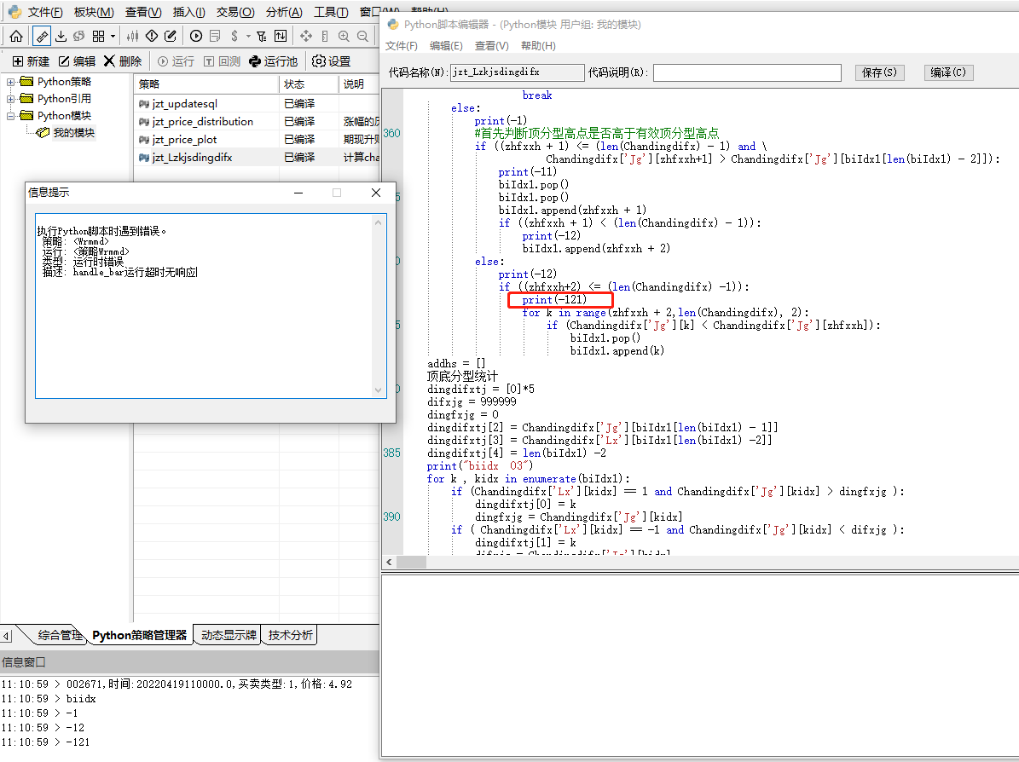Click the circular play toolbar icon
Image resolution: width=1019 pixels, height=762 pixels.
[196, 36]
